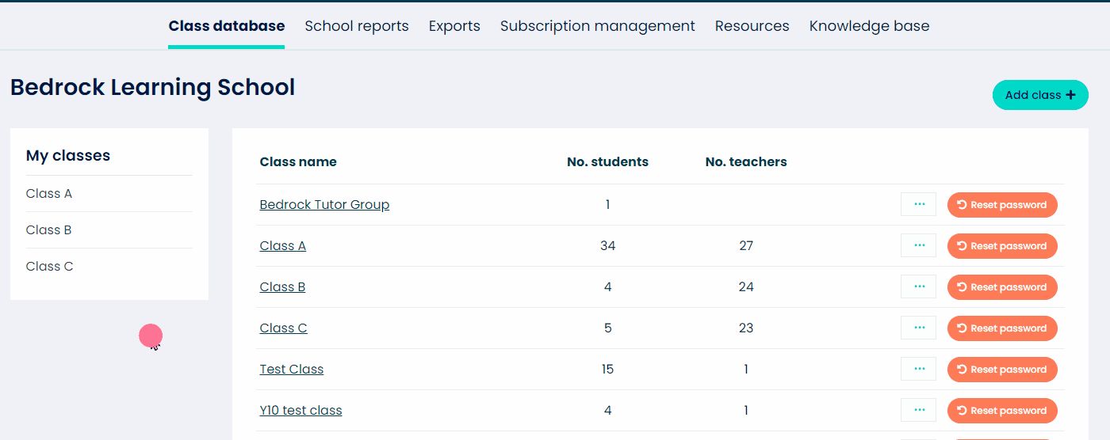Select Class C in My classes sidebar
Image resolution: width=1110 pixels, height=440 pixels.
[x=49, y=267]
